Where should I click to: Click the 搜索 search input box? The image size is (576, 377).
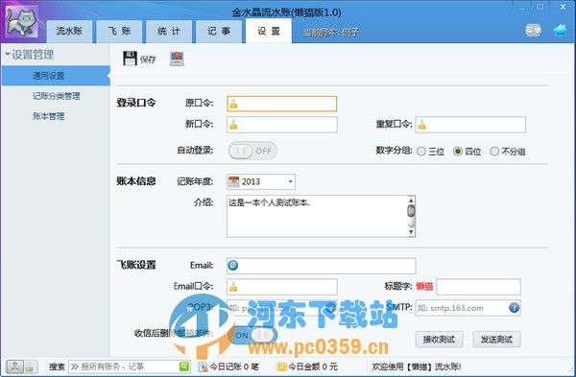[x=130, y=366]
